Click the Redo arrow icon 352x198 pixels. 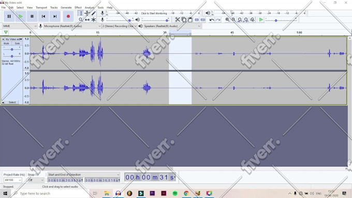tap(218, 20)
